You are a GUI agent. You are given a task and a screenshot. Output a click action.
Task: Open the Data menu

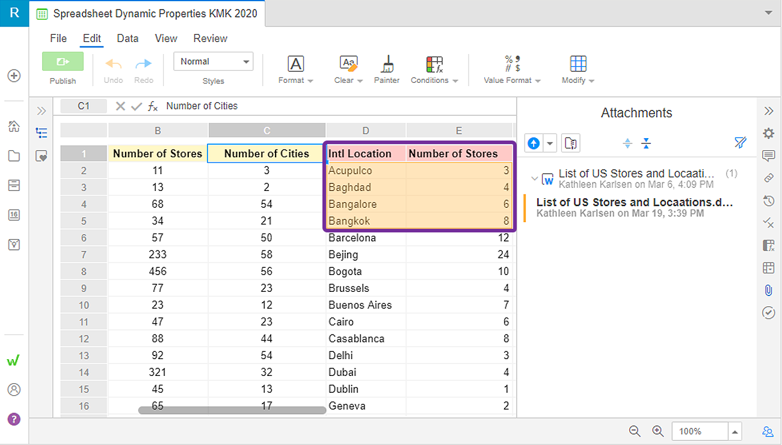pyautogui.click(x=128, y=38)
